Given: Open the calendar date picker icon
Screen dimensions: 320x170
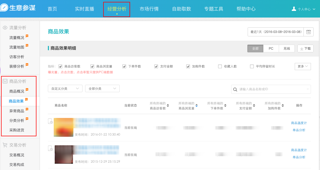Looking at the screenshot, I should click(308, 32).
